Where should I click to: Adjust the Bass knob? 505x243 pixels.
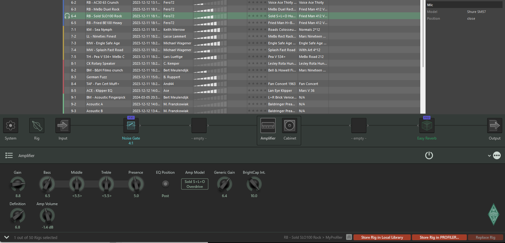pyautogui.click(x=47, y=184)
